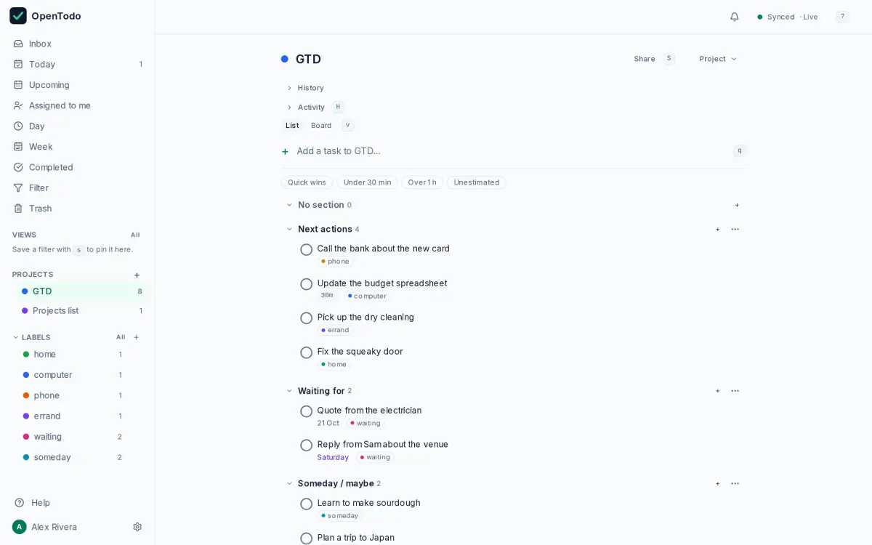Click the Completed icon in sidebar
The height and width of the screenshot is (545, 872).
(x=18, y=167)
